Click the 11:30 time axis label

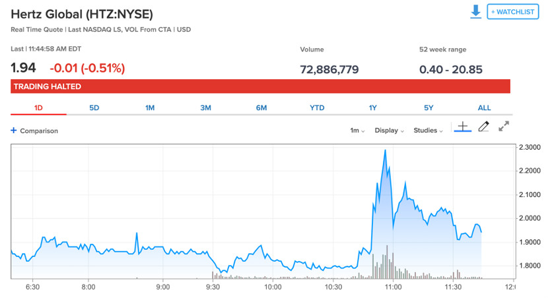[x=454, y=287]
